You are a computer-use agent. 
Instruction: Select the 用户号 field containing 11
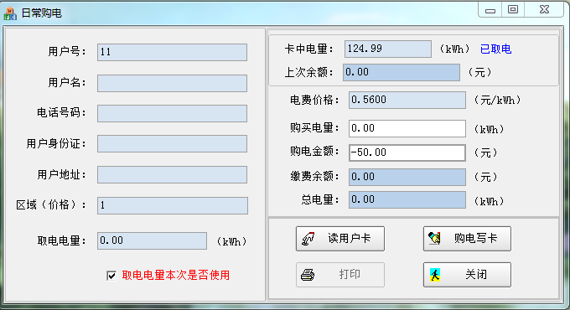173,52
